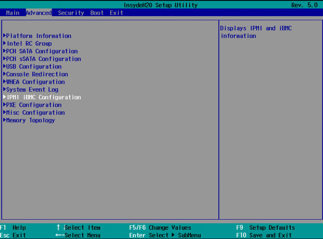The width and height of the screenshot is (323, 239).
Task: Expand Platform Information submenu
Action: pyautogui.click(x=38, y=36)
